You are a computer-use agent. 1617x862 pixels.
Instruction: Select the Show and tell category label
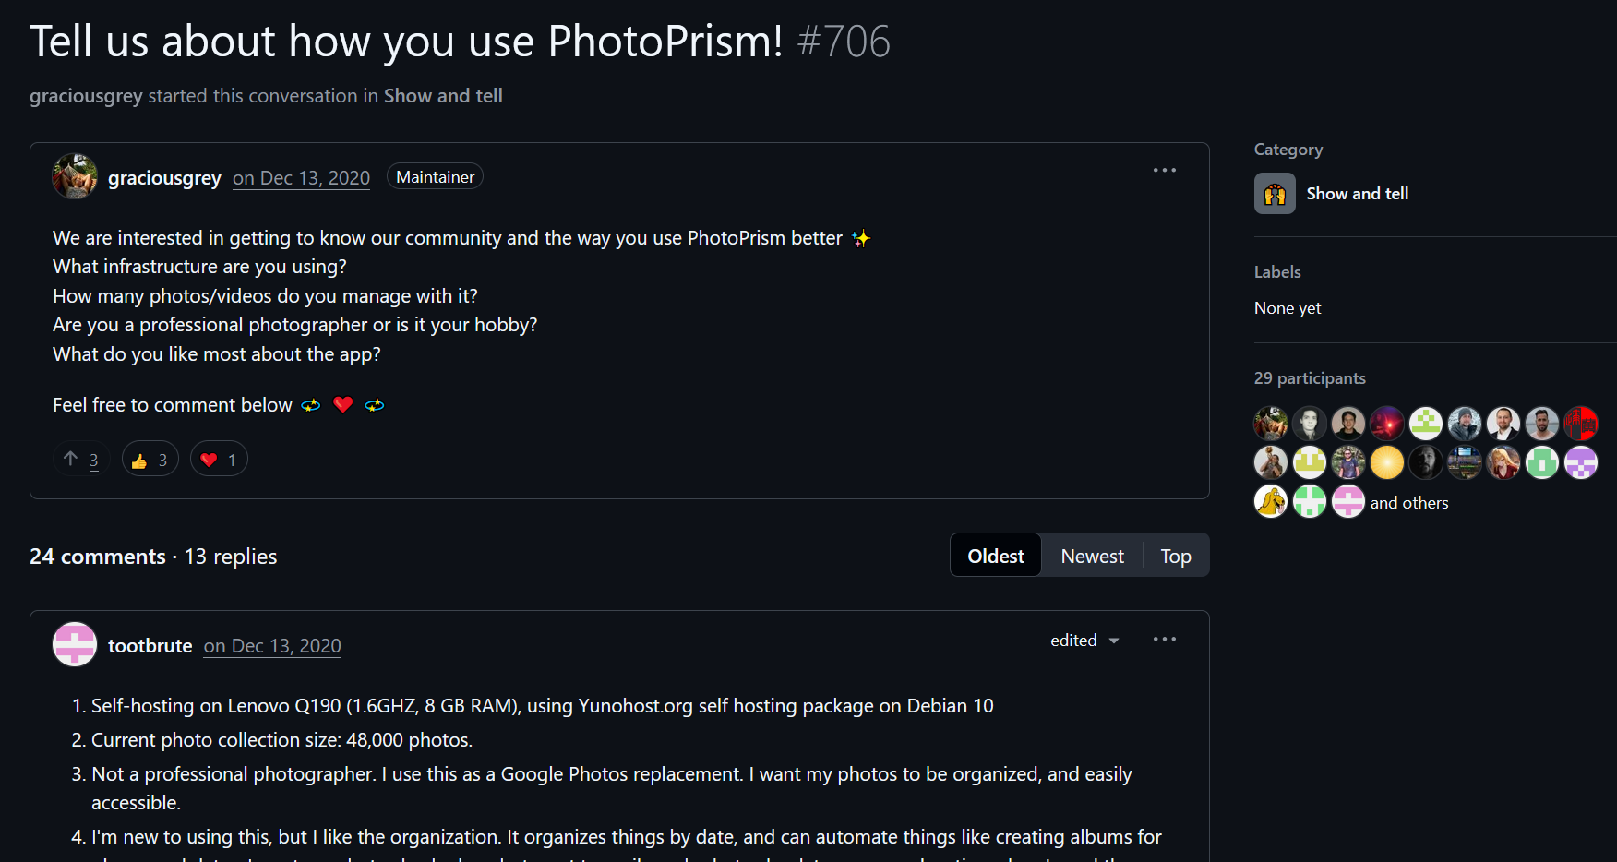1358,193
